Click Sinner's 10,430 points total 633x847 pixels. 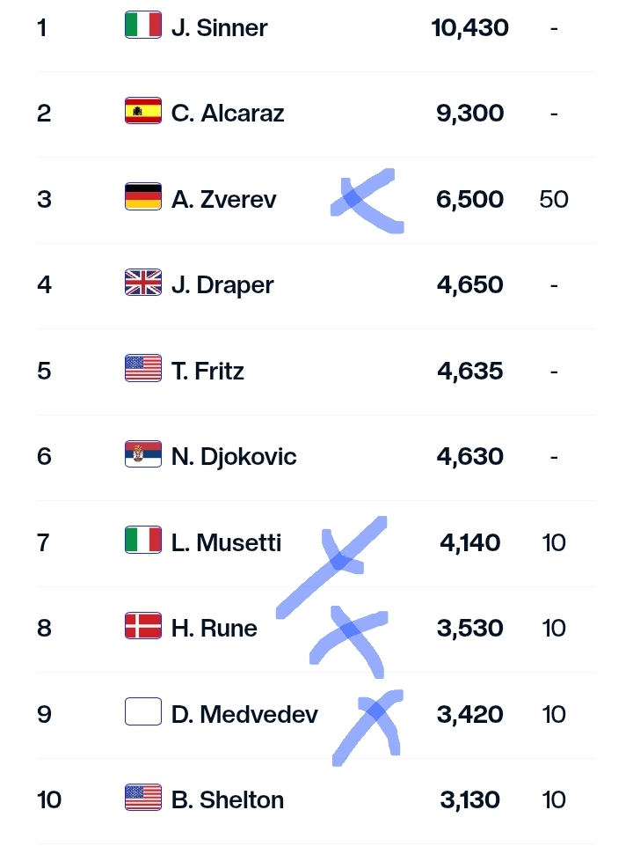(x=469, y=27)
